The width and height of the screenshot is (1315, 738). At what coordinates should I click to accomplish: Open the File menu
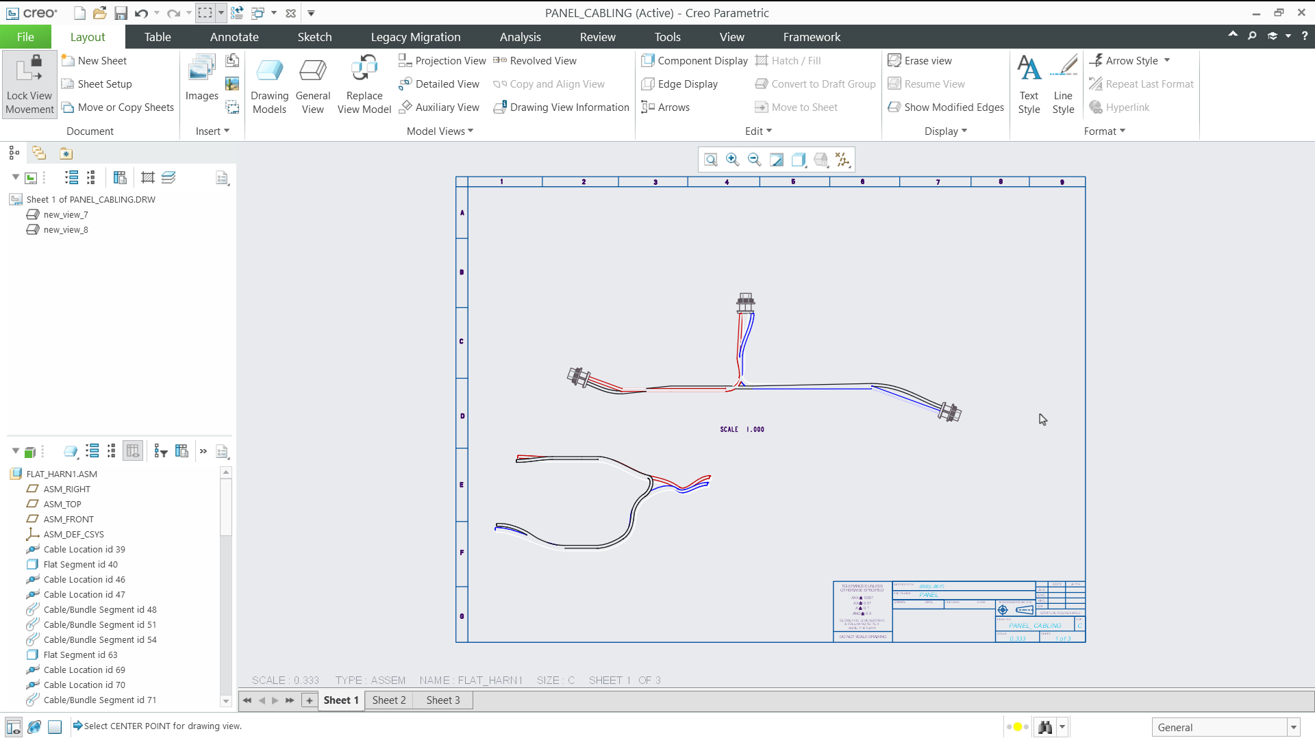coord(25,37)
